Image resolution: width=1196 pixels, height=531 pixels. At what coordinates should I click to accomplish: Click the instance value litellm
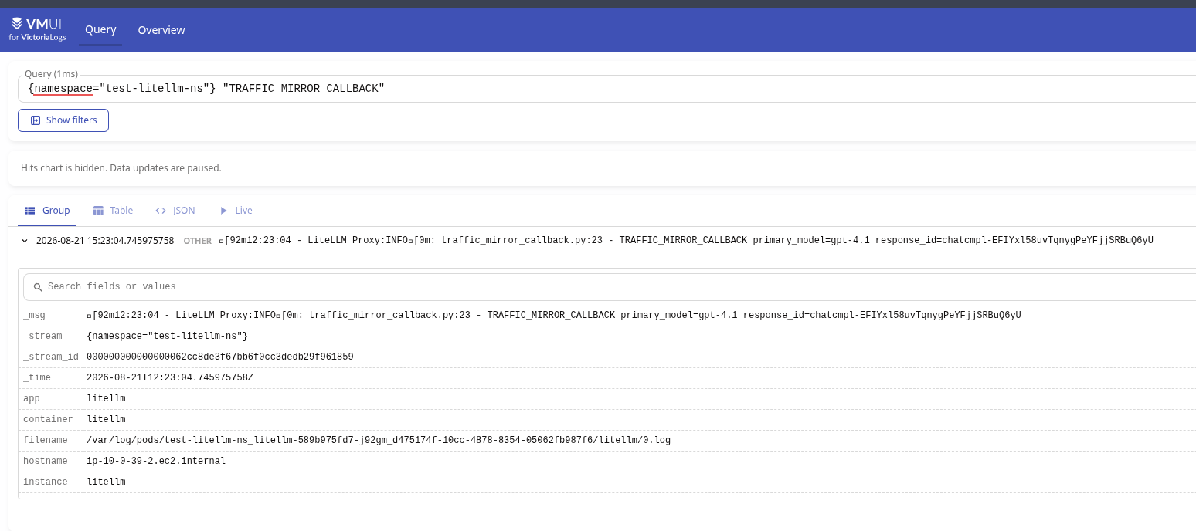106,482
